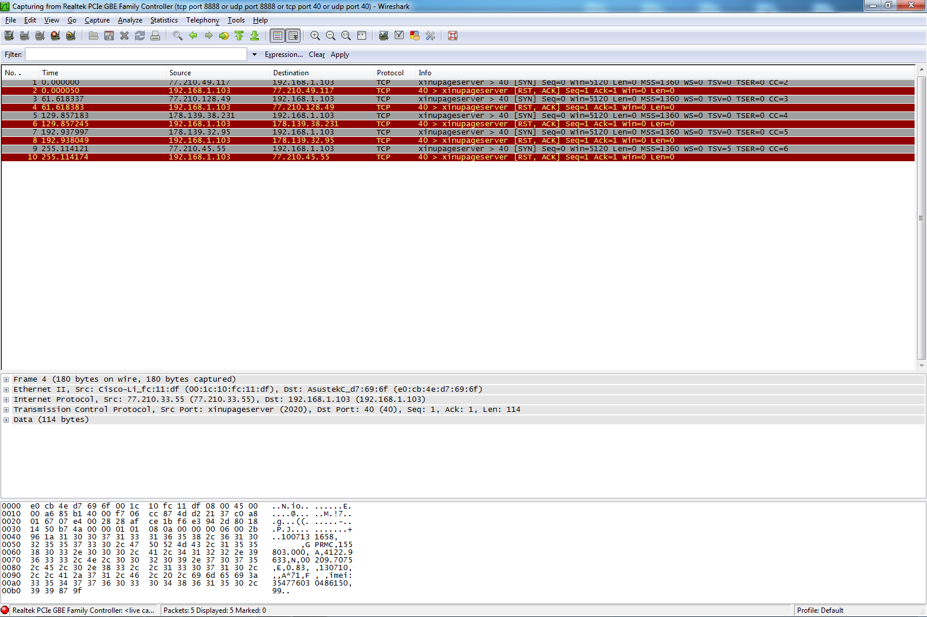
Task: Sort packets by the Source column
Action: (x=218, y=73)
